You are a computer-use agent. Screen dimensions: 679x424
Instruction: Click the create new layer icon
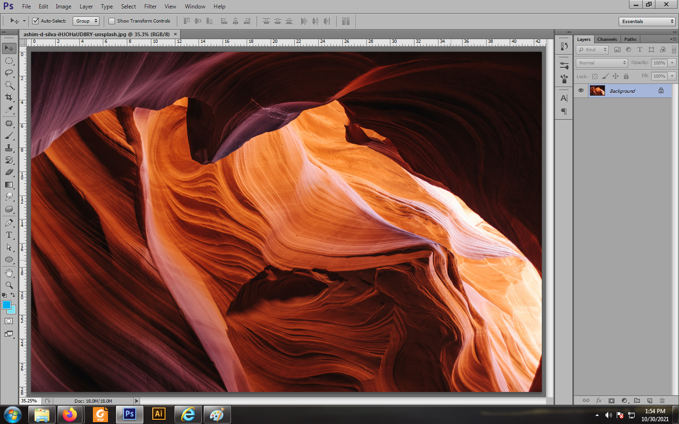pos(650,400)
